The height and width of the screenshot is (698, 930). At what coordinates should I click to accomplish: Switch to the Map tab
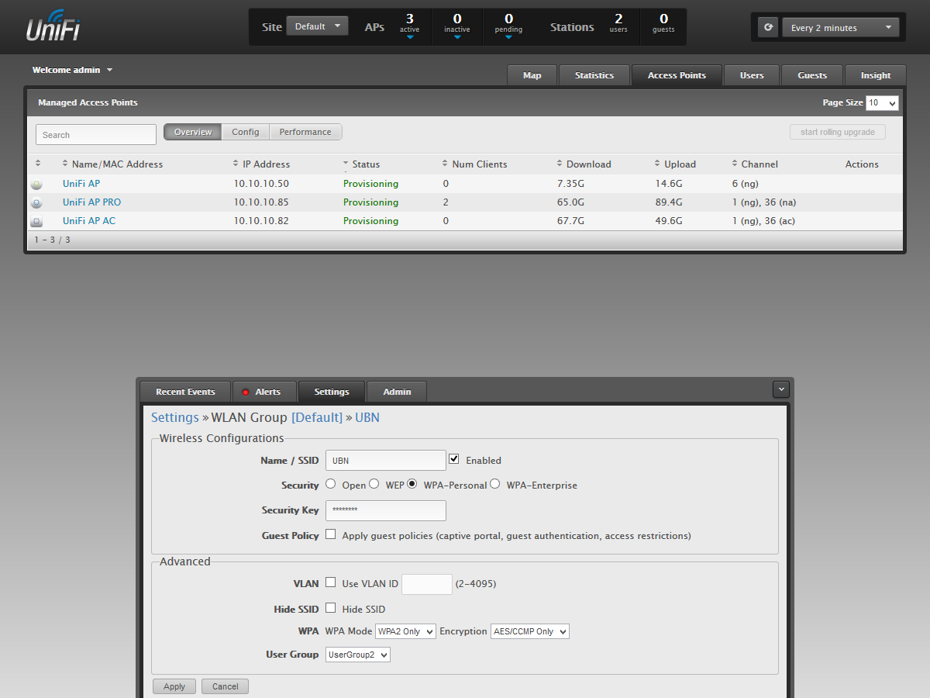click(532, 75)
